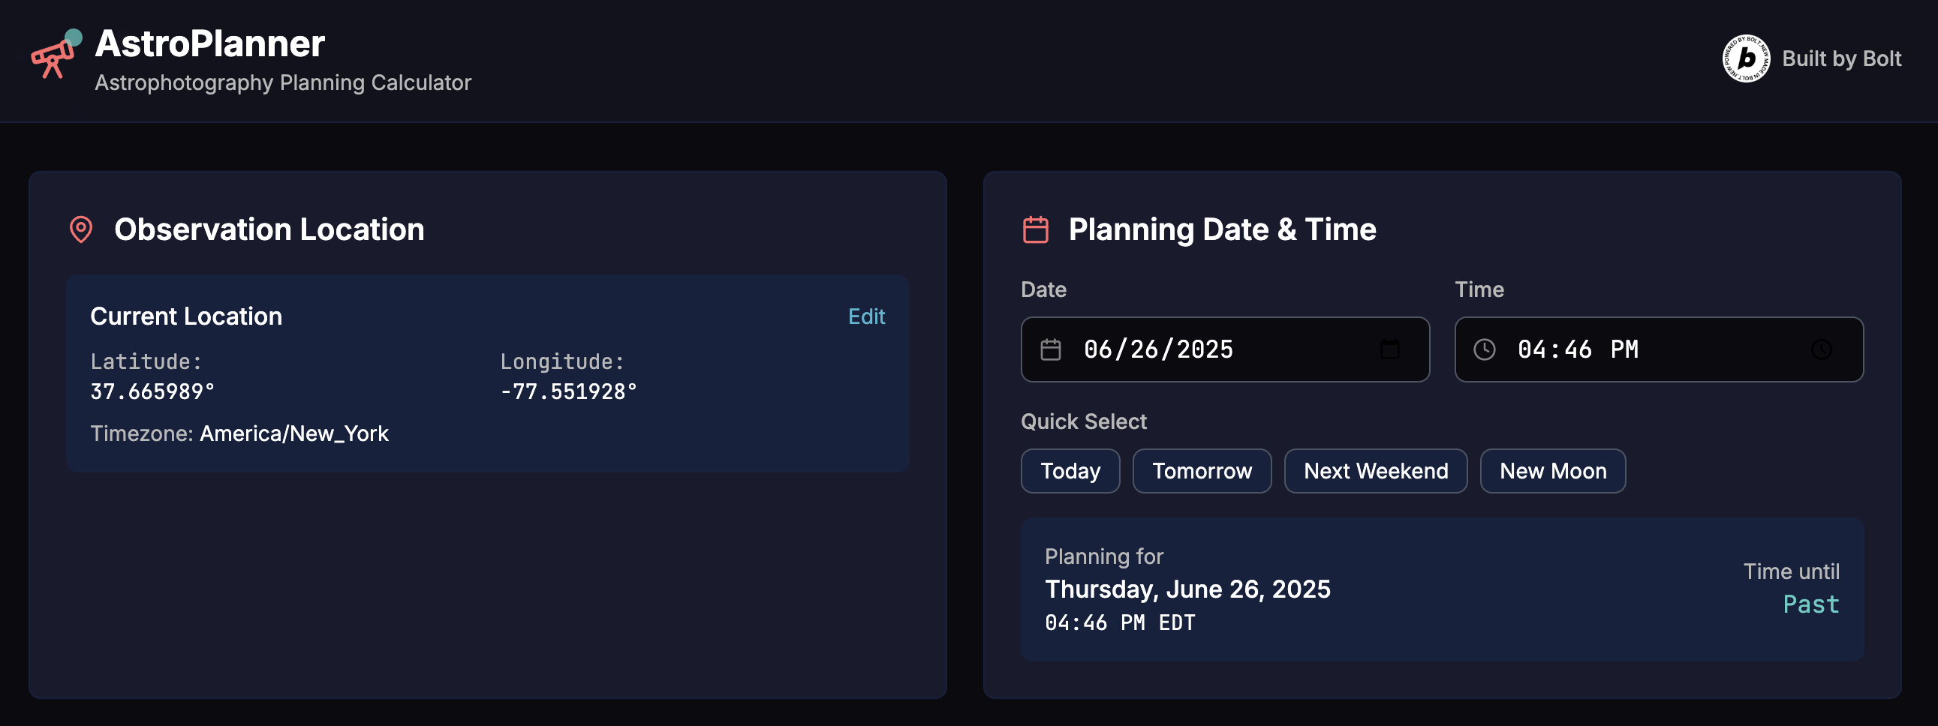Click the AstroPlanner title text
This screenshot has width=1938, height=726.
coord(210,43)
